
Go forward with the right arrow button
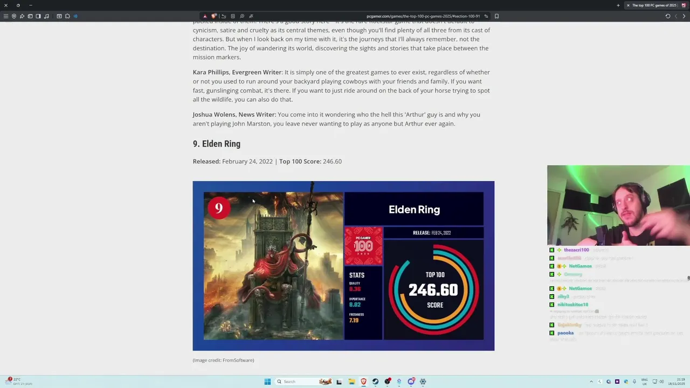click(x=684, y=16)
